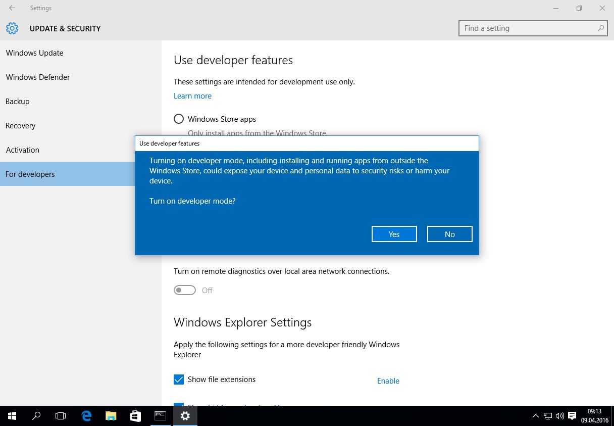Open File Explorer from the taskbar

tap(111, 416)
